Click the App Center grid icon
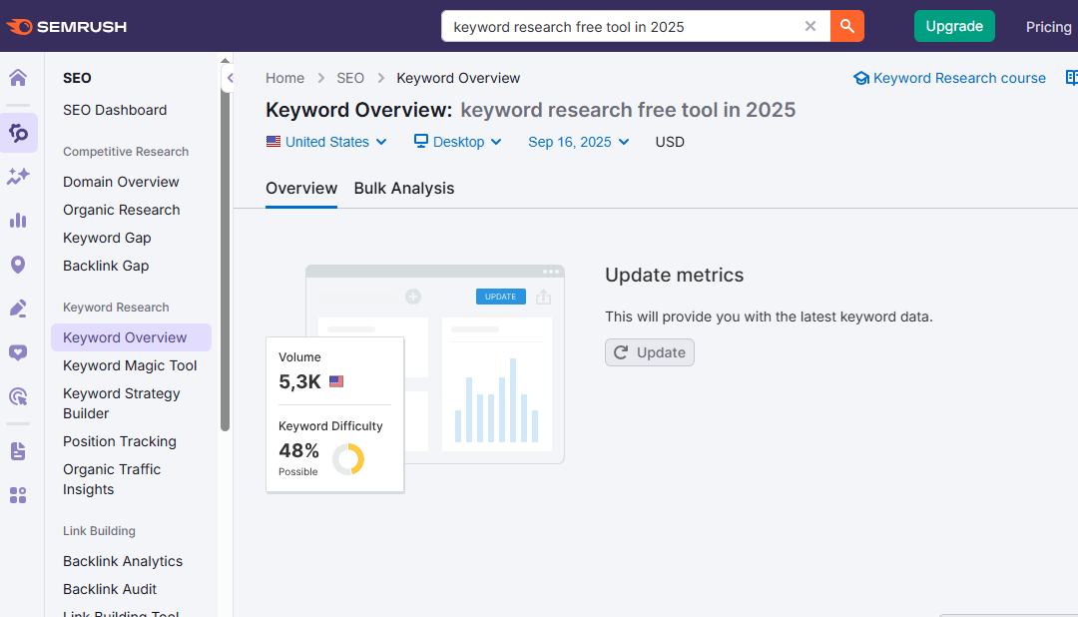1078x617 pixels. 19,495
